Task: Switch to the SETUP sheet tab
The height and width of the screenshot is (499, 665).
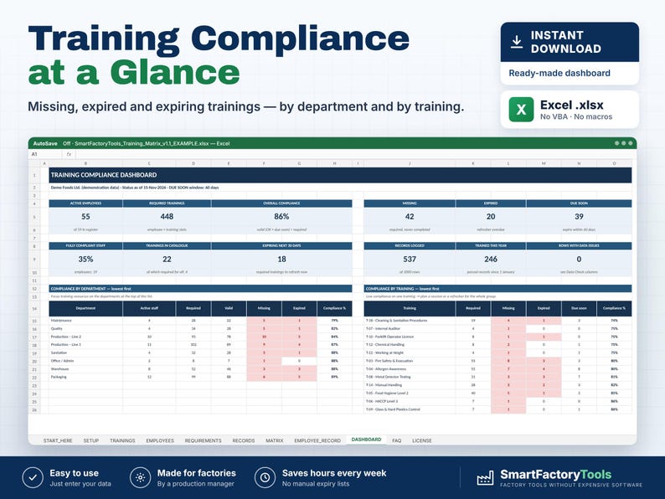Action: click(91, 441)
